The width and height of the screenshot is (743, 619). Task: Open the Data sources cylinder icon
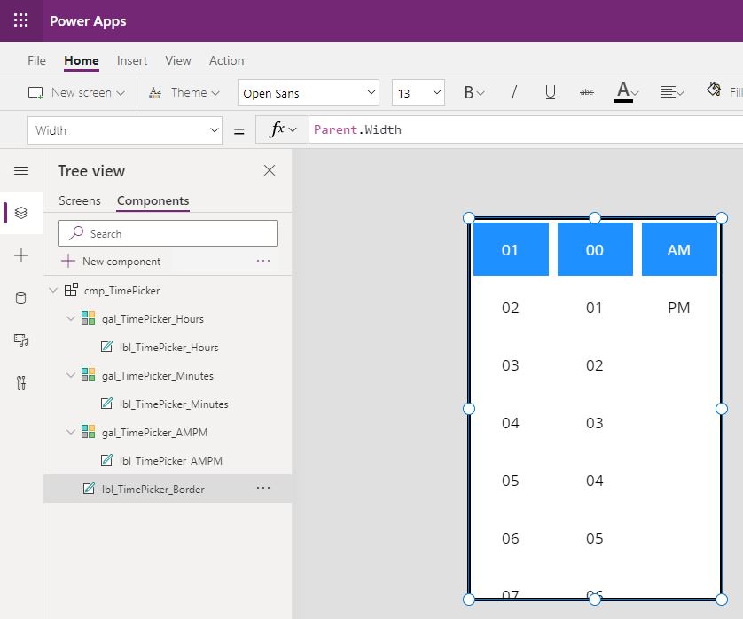21,298
